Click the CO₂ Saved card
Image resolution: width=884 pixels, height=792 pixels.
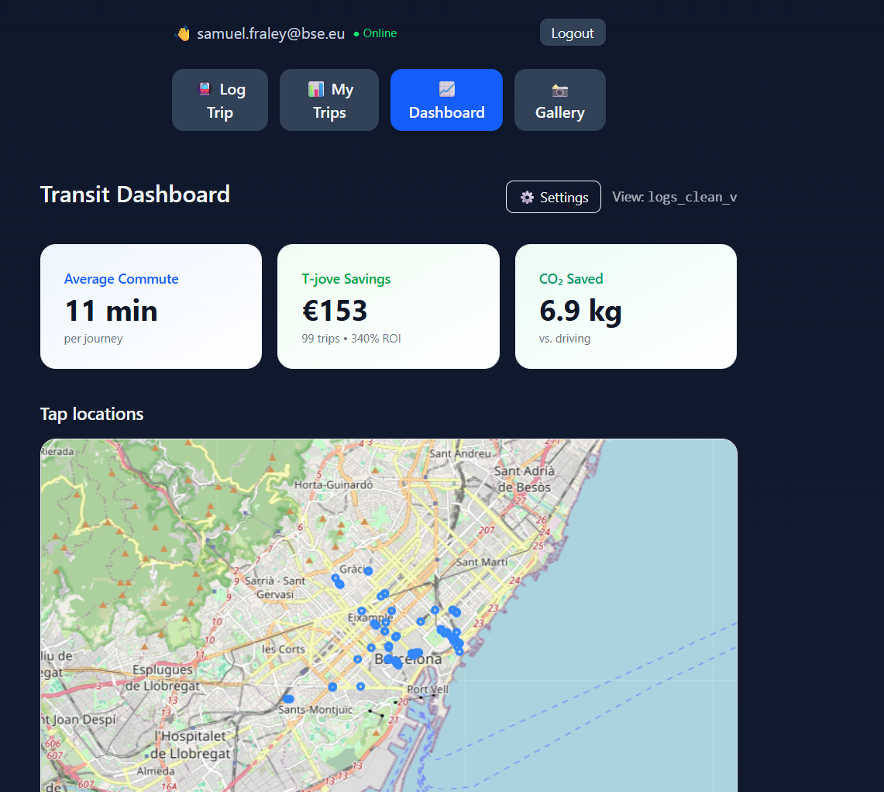(625, 306)
